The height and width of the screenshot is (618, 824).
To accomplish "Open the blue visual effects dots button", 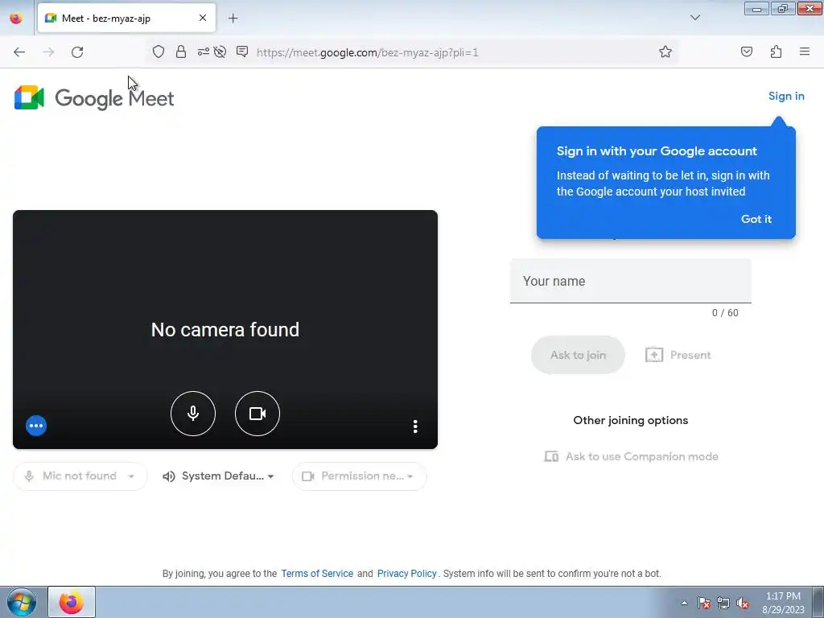I will pos(36,426).
